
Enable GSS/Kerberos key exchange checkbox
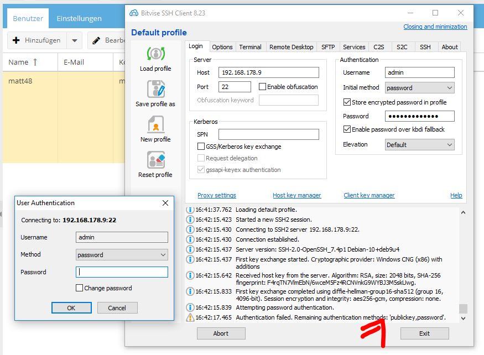tap(201, 147)
